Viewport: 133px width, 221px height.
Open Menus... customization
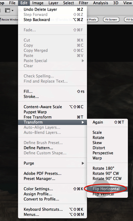coord(52,215)
